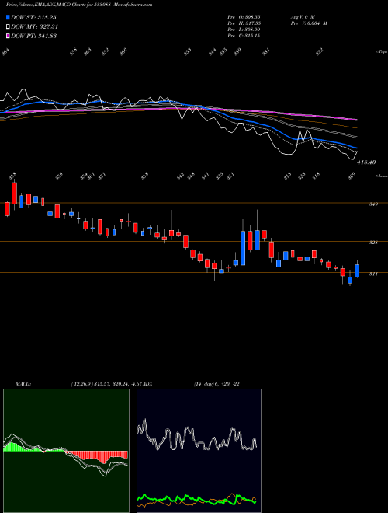Click the magenta DOW PT legend swatch
The width and height of the screenshot is (388, 513).
click(8, 36)
